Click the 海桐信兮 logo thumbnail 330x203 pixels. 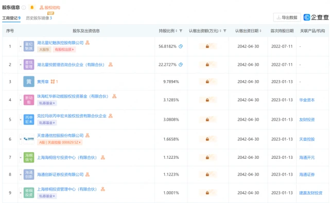pos(29,157)
